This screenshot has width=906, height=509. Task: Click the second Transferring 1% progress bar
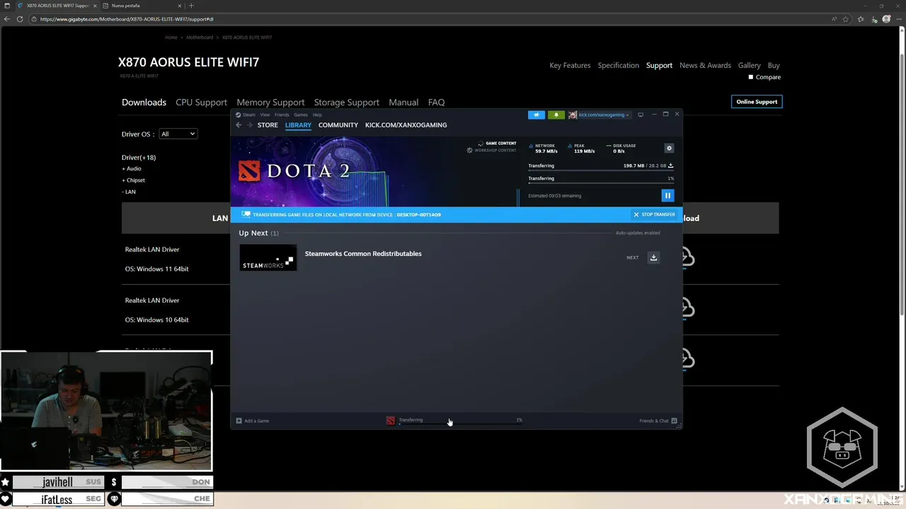(600, 182)
